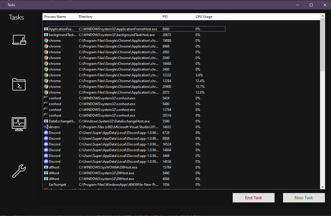The width and height of the screenshot is (331, 216).
Task: Click Chrome icon for PID 19888
Action: 46,41
